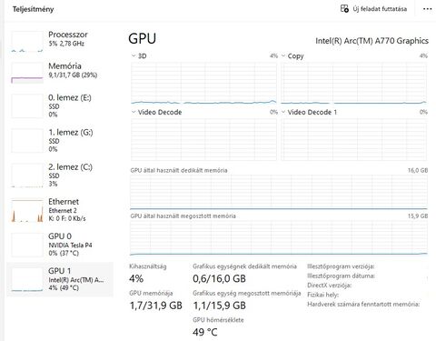Select the Memória thumbnail graph
Screen dimensions: 436x341
coord(27,73)
